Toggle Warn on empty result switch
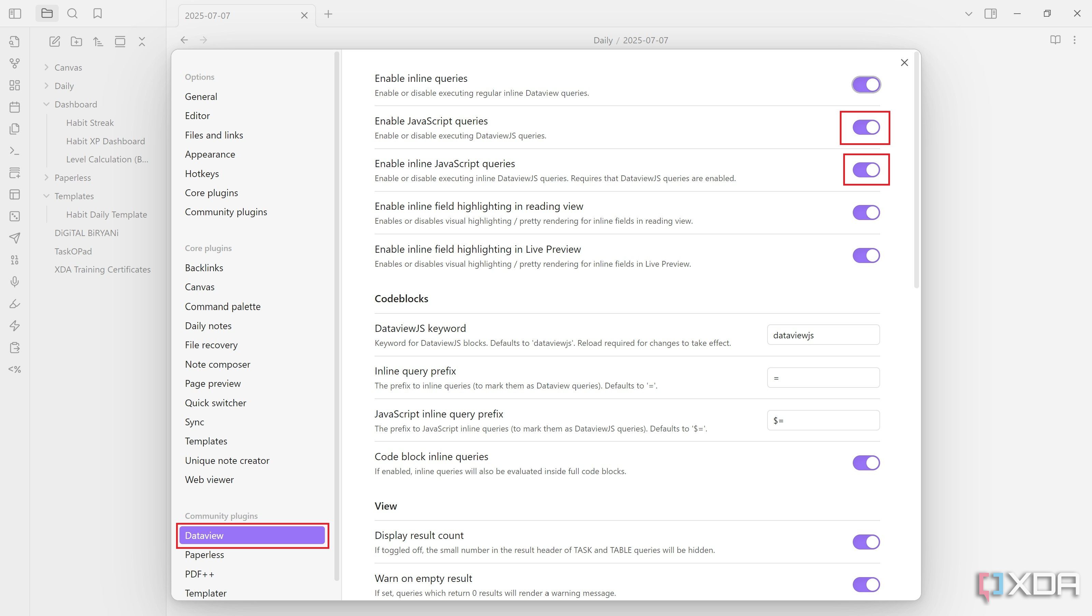 866,585
